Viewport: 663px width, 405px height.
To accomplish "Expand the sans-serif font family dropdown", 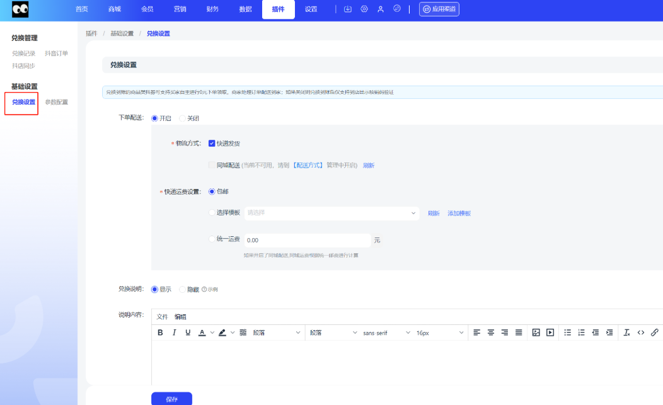I will pyautogui.click(x=386, y=333).
